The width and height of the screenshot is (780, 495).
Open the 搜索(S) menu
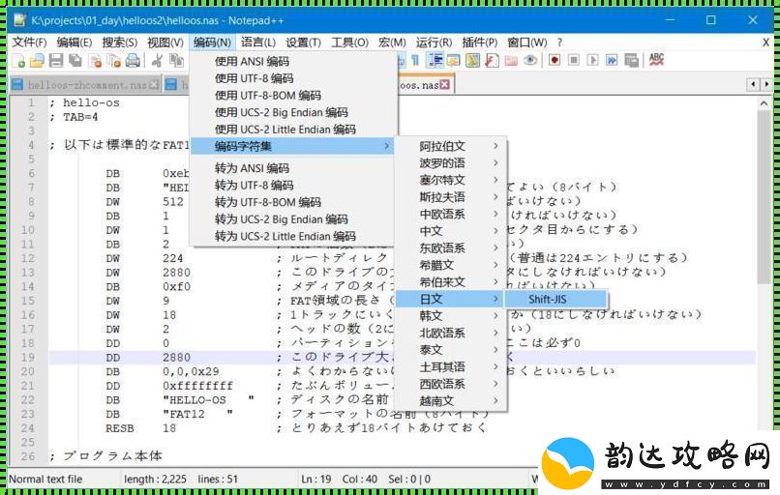pos(119,43)
